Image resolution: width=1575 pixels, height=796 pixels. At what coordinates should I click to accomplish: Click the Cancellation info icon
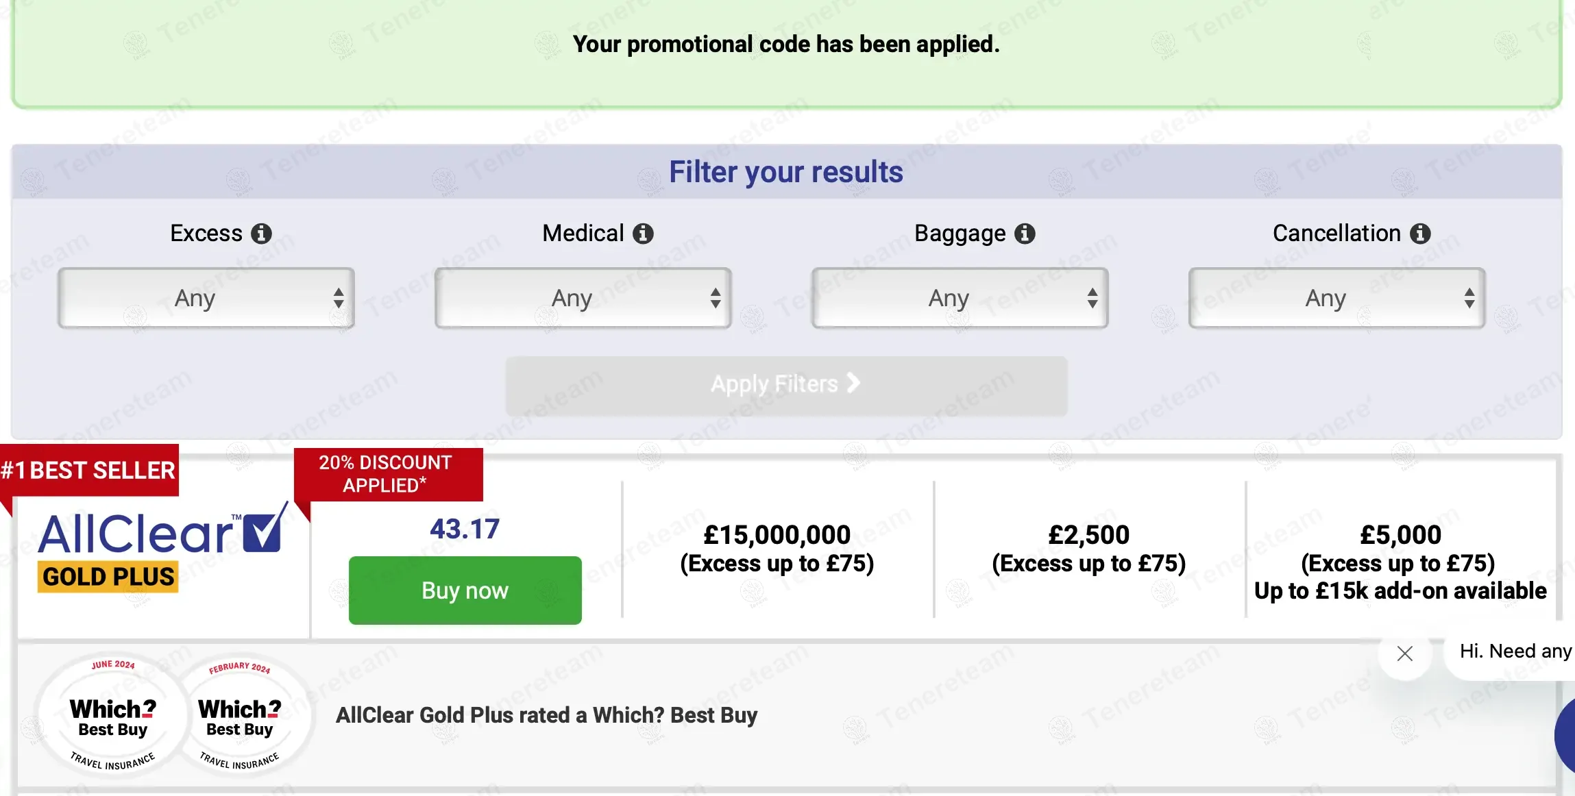(1420, 234)
